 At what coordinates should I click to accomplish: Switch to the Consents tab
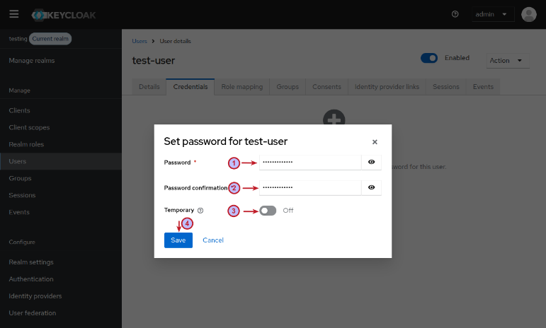pyautogui.click(x=326, y=87)
